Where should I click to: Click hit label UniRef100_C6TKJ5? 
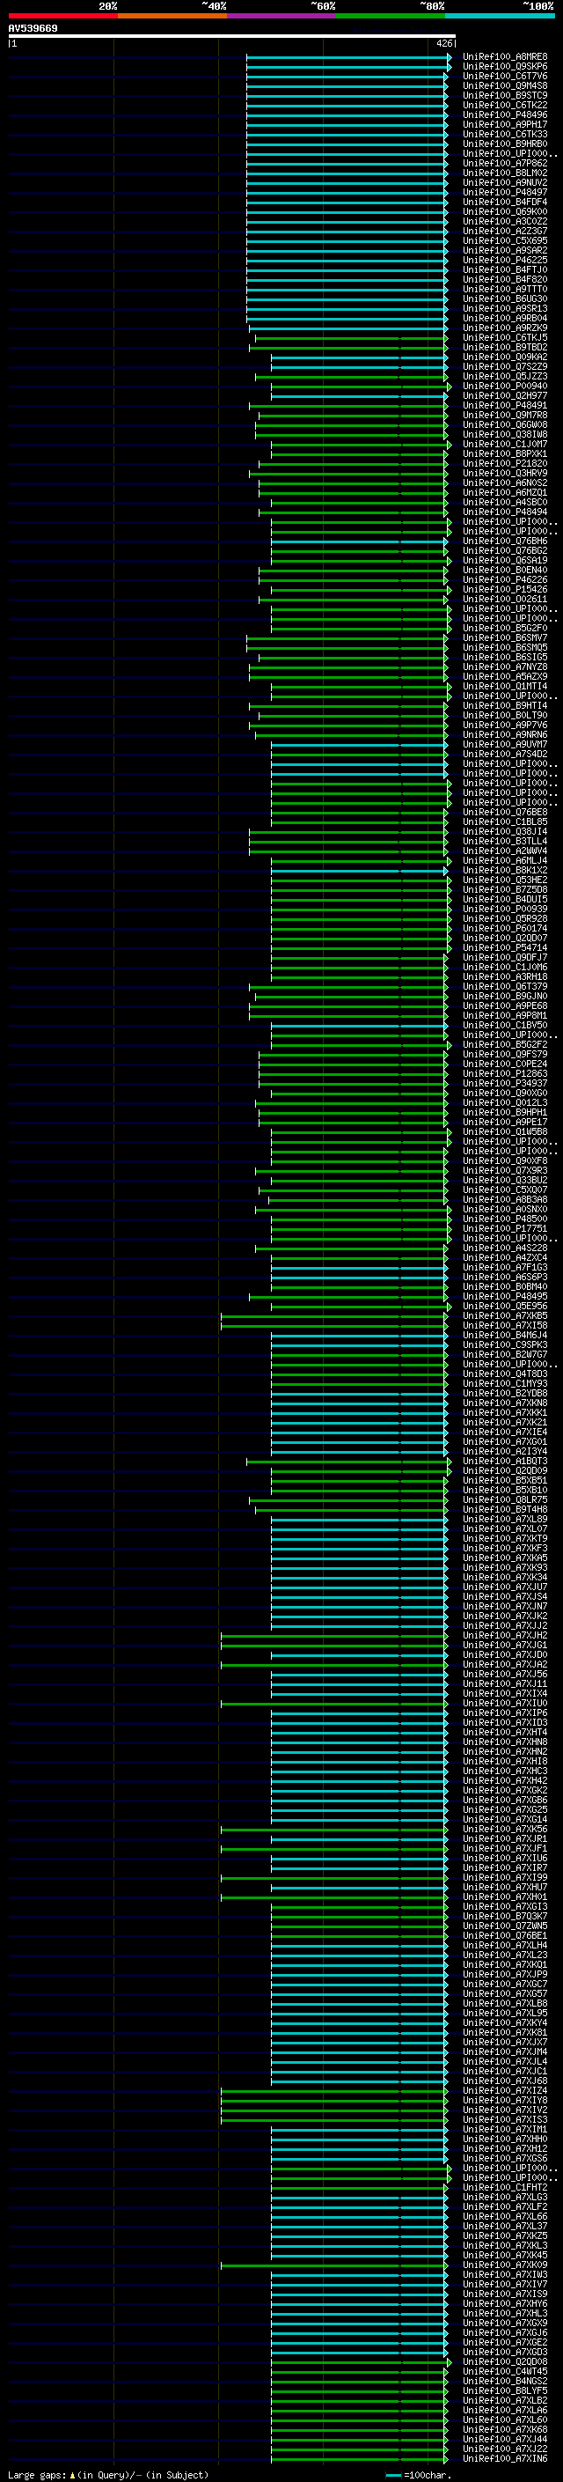pyautogui.click(x=505, y=338)
